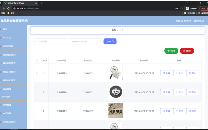
Task: Check the checkbox for row 公告标题5
Action: (37, 73)
